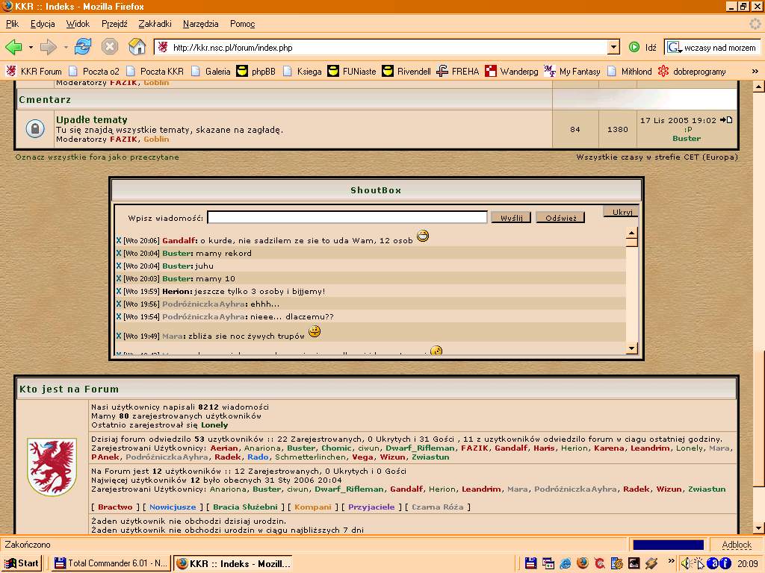Click the volume speaker tray icon
Screen dimensions: 765x573
[685, 563]
